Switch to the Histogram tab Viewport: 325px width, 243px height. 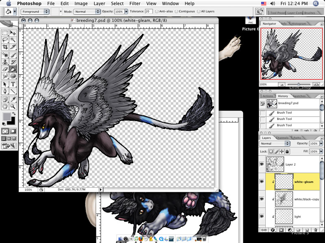tap(299, 23)
